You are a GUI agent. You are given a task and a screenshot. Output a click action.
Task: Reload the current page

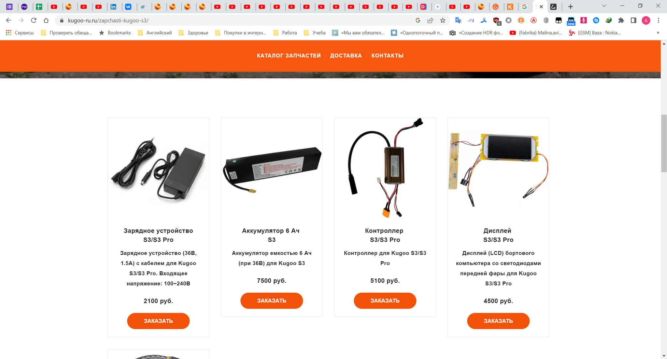coord(34,20)
